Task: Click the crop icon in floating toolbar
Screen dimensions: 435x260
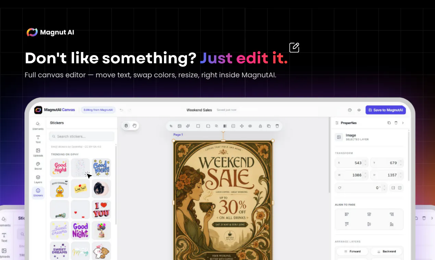Action: (x=171, y=126)
